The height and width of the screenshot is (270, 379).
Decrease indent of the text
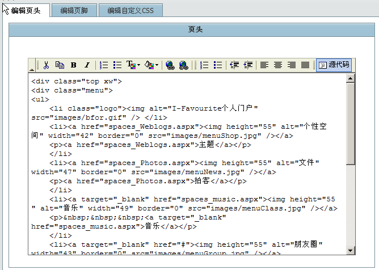234,65
